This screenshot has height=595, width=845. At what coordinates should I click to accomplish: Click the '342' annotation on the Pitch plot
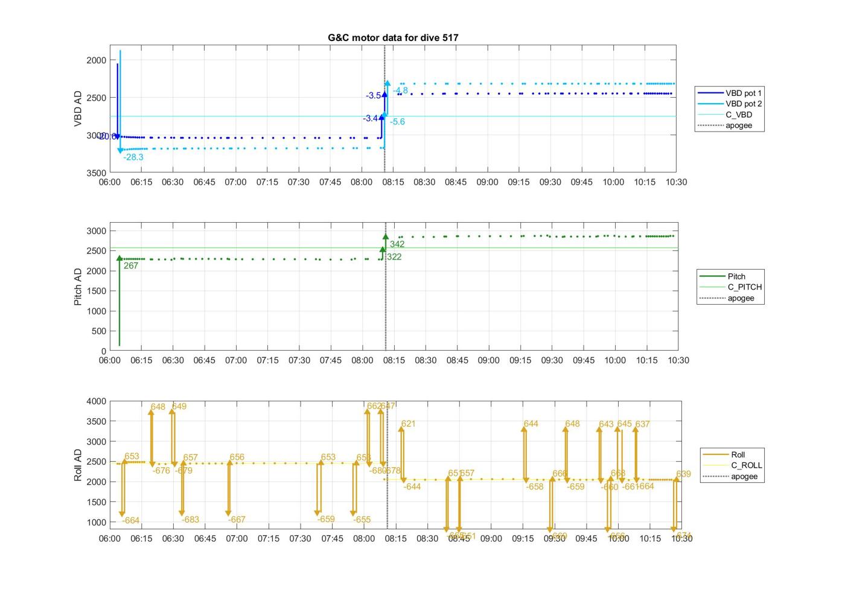(397, 244)
